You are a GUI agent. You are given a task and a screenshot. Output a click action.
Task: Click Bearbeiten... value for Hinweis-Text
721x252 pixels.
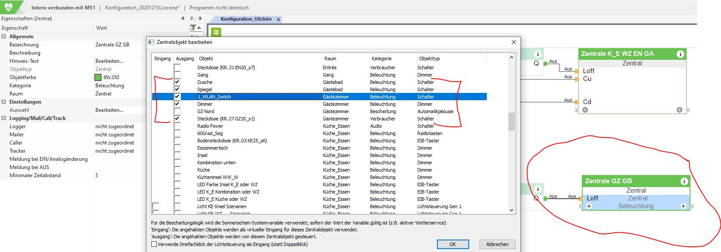point(109,61)
